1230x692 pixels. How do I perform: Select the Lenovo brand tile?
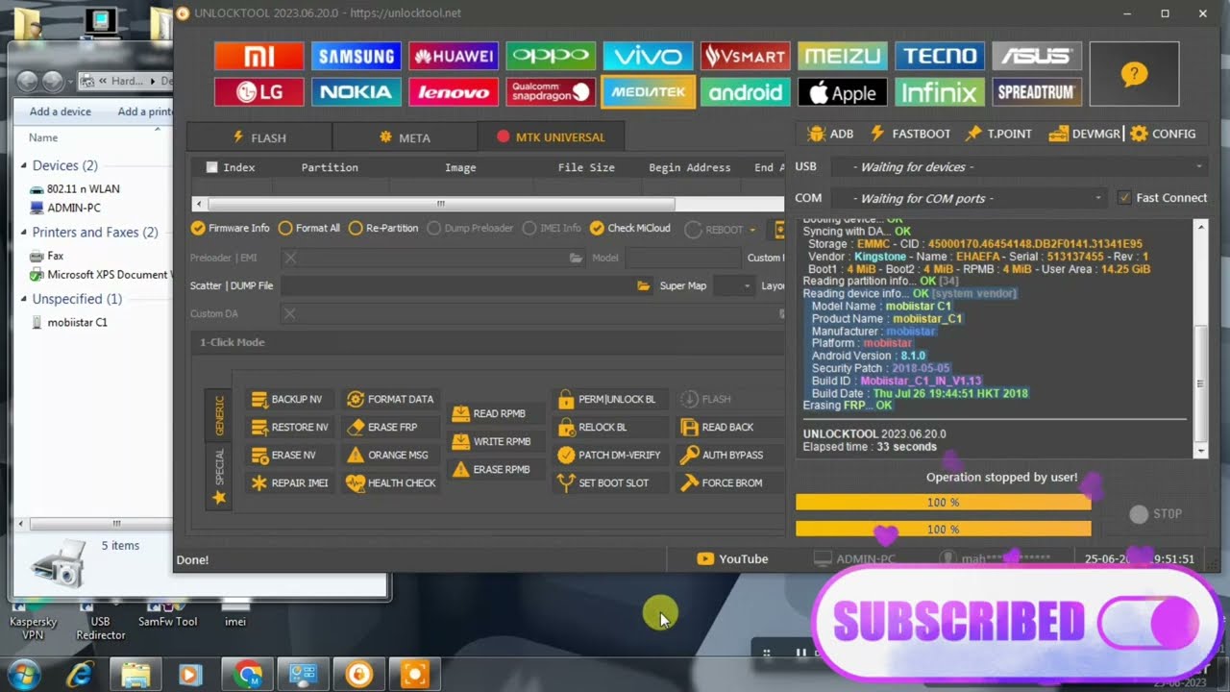(454, 92)
